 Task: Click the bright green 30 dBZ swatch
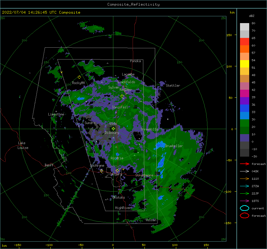click(x=244, y=123)
